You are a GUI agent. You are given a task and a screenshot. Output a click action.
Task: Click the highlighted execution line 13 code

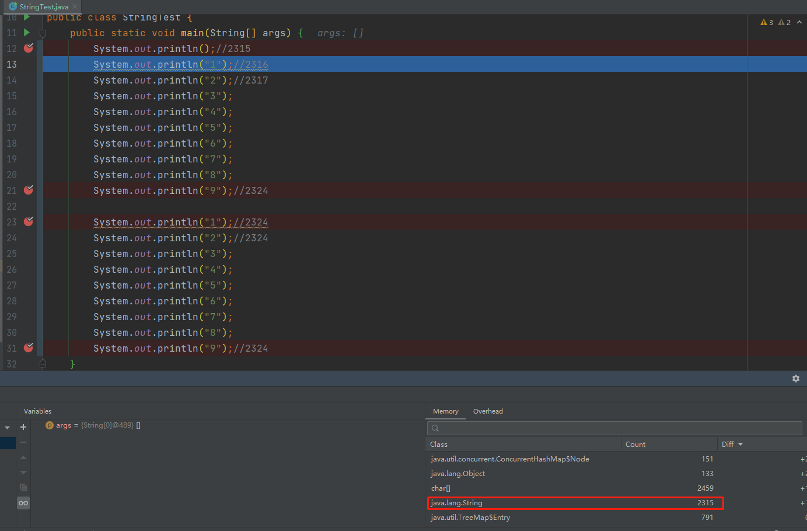coord(181,64)
